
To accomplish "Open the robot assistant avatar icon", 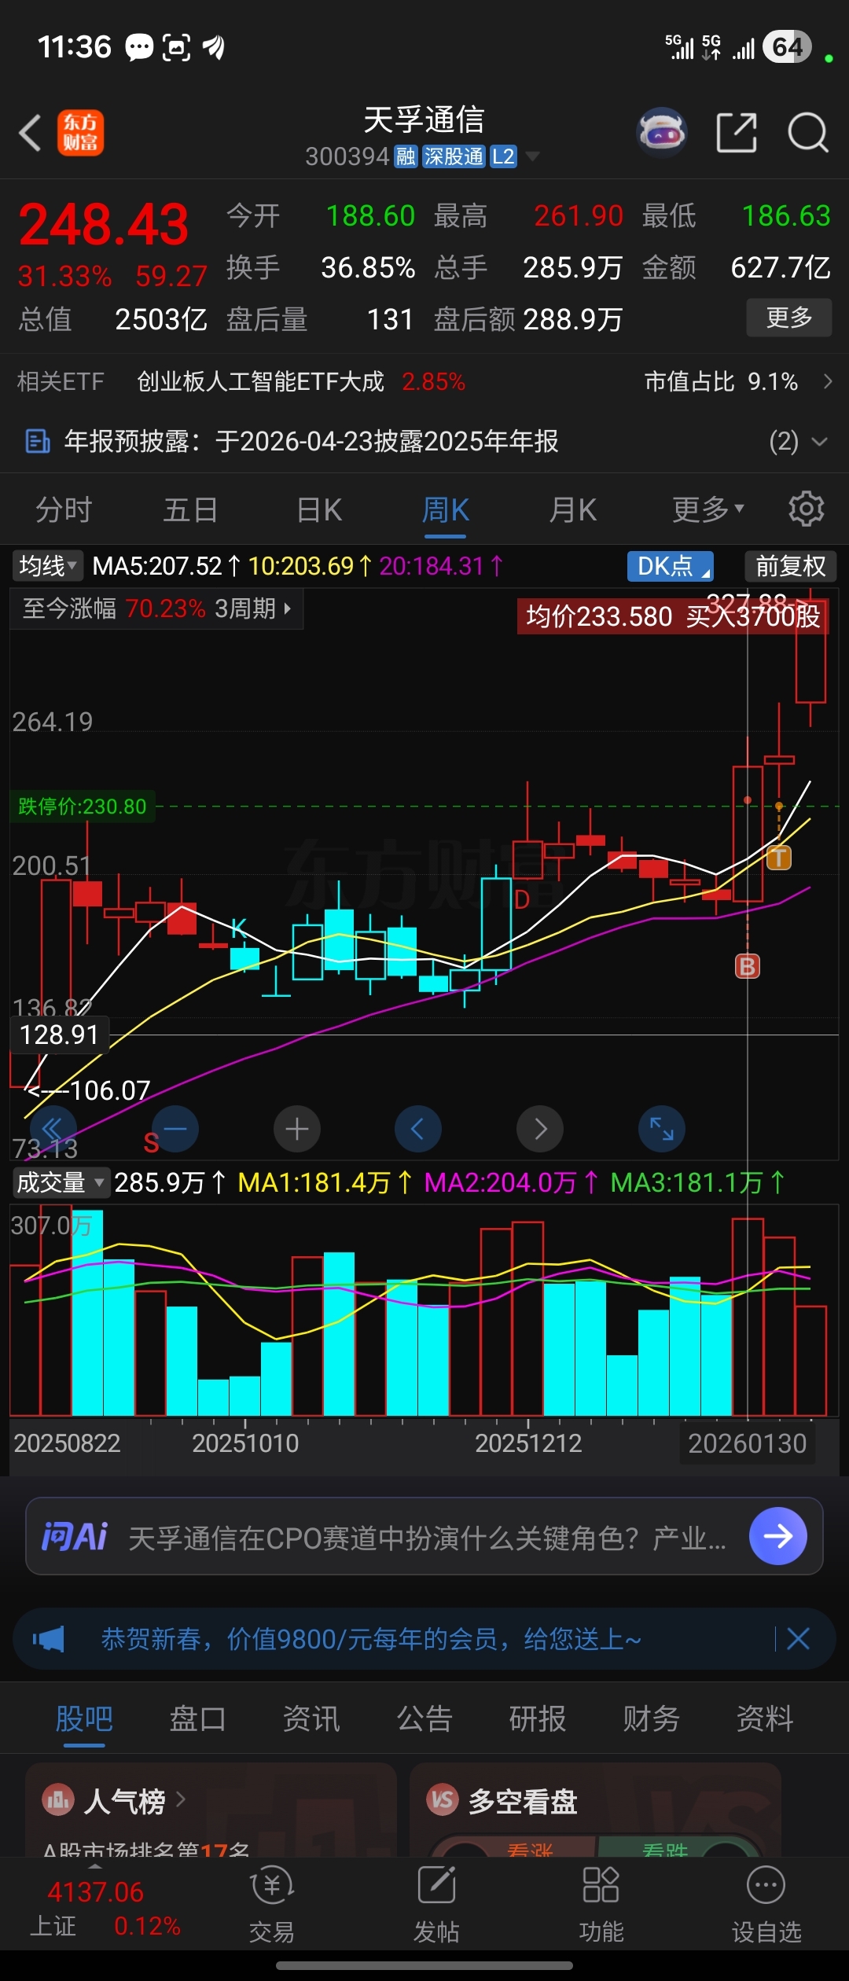I will coord(662,133).
